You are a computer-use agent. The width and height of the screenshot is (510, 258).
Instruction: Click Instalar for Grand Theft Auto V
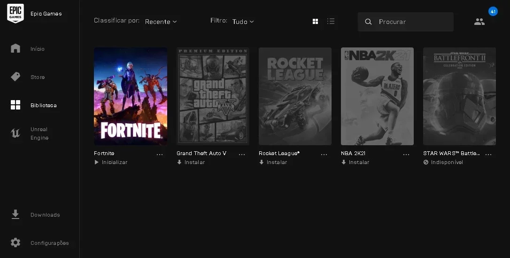194,162
